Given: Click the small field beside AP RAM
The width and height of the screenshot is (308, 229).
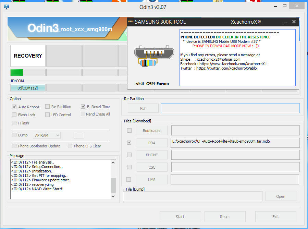Looking at the screenshot, I should (x=79, y=135).
